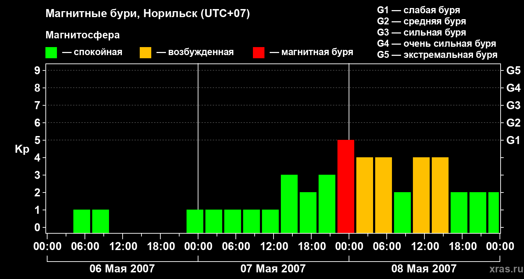Viewport: 524px width, 279px height.
Task: Click the '5' value on Kp axis
Action: [38, 140]
